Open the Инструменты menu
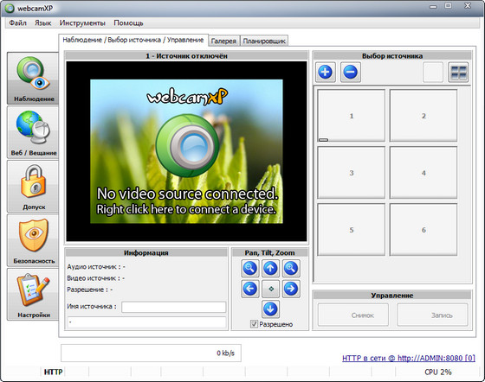485x382 pixels. 82,22
